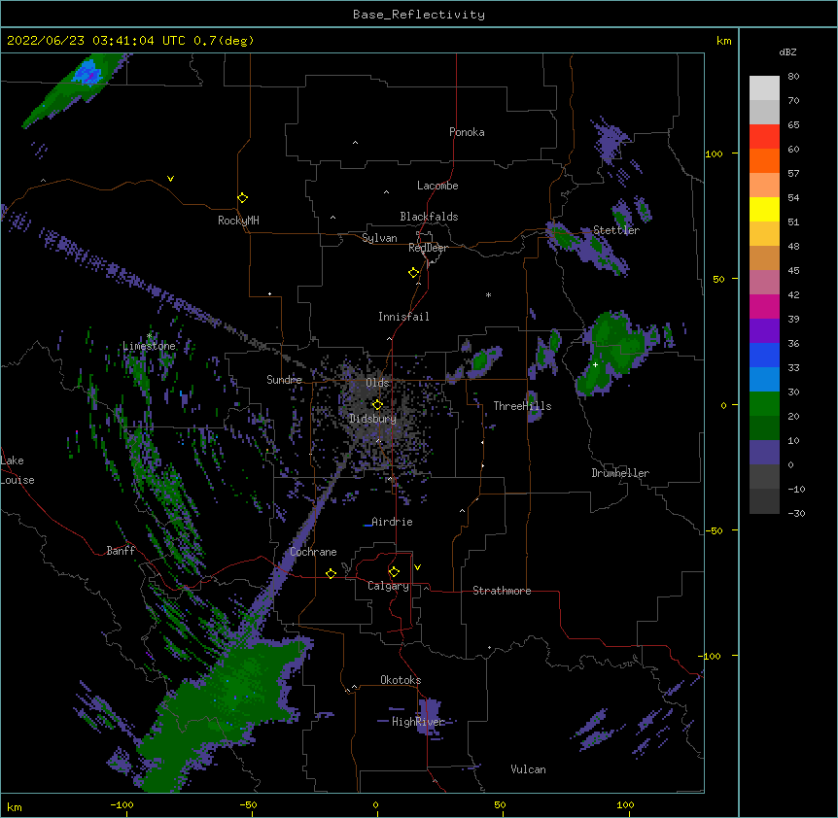Pick the yellow 51-54 dBZ legend swatch
The image size is (838, 818).
pyautogui.click(x=764, y=209)
